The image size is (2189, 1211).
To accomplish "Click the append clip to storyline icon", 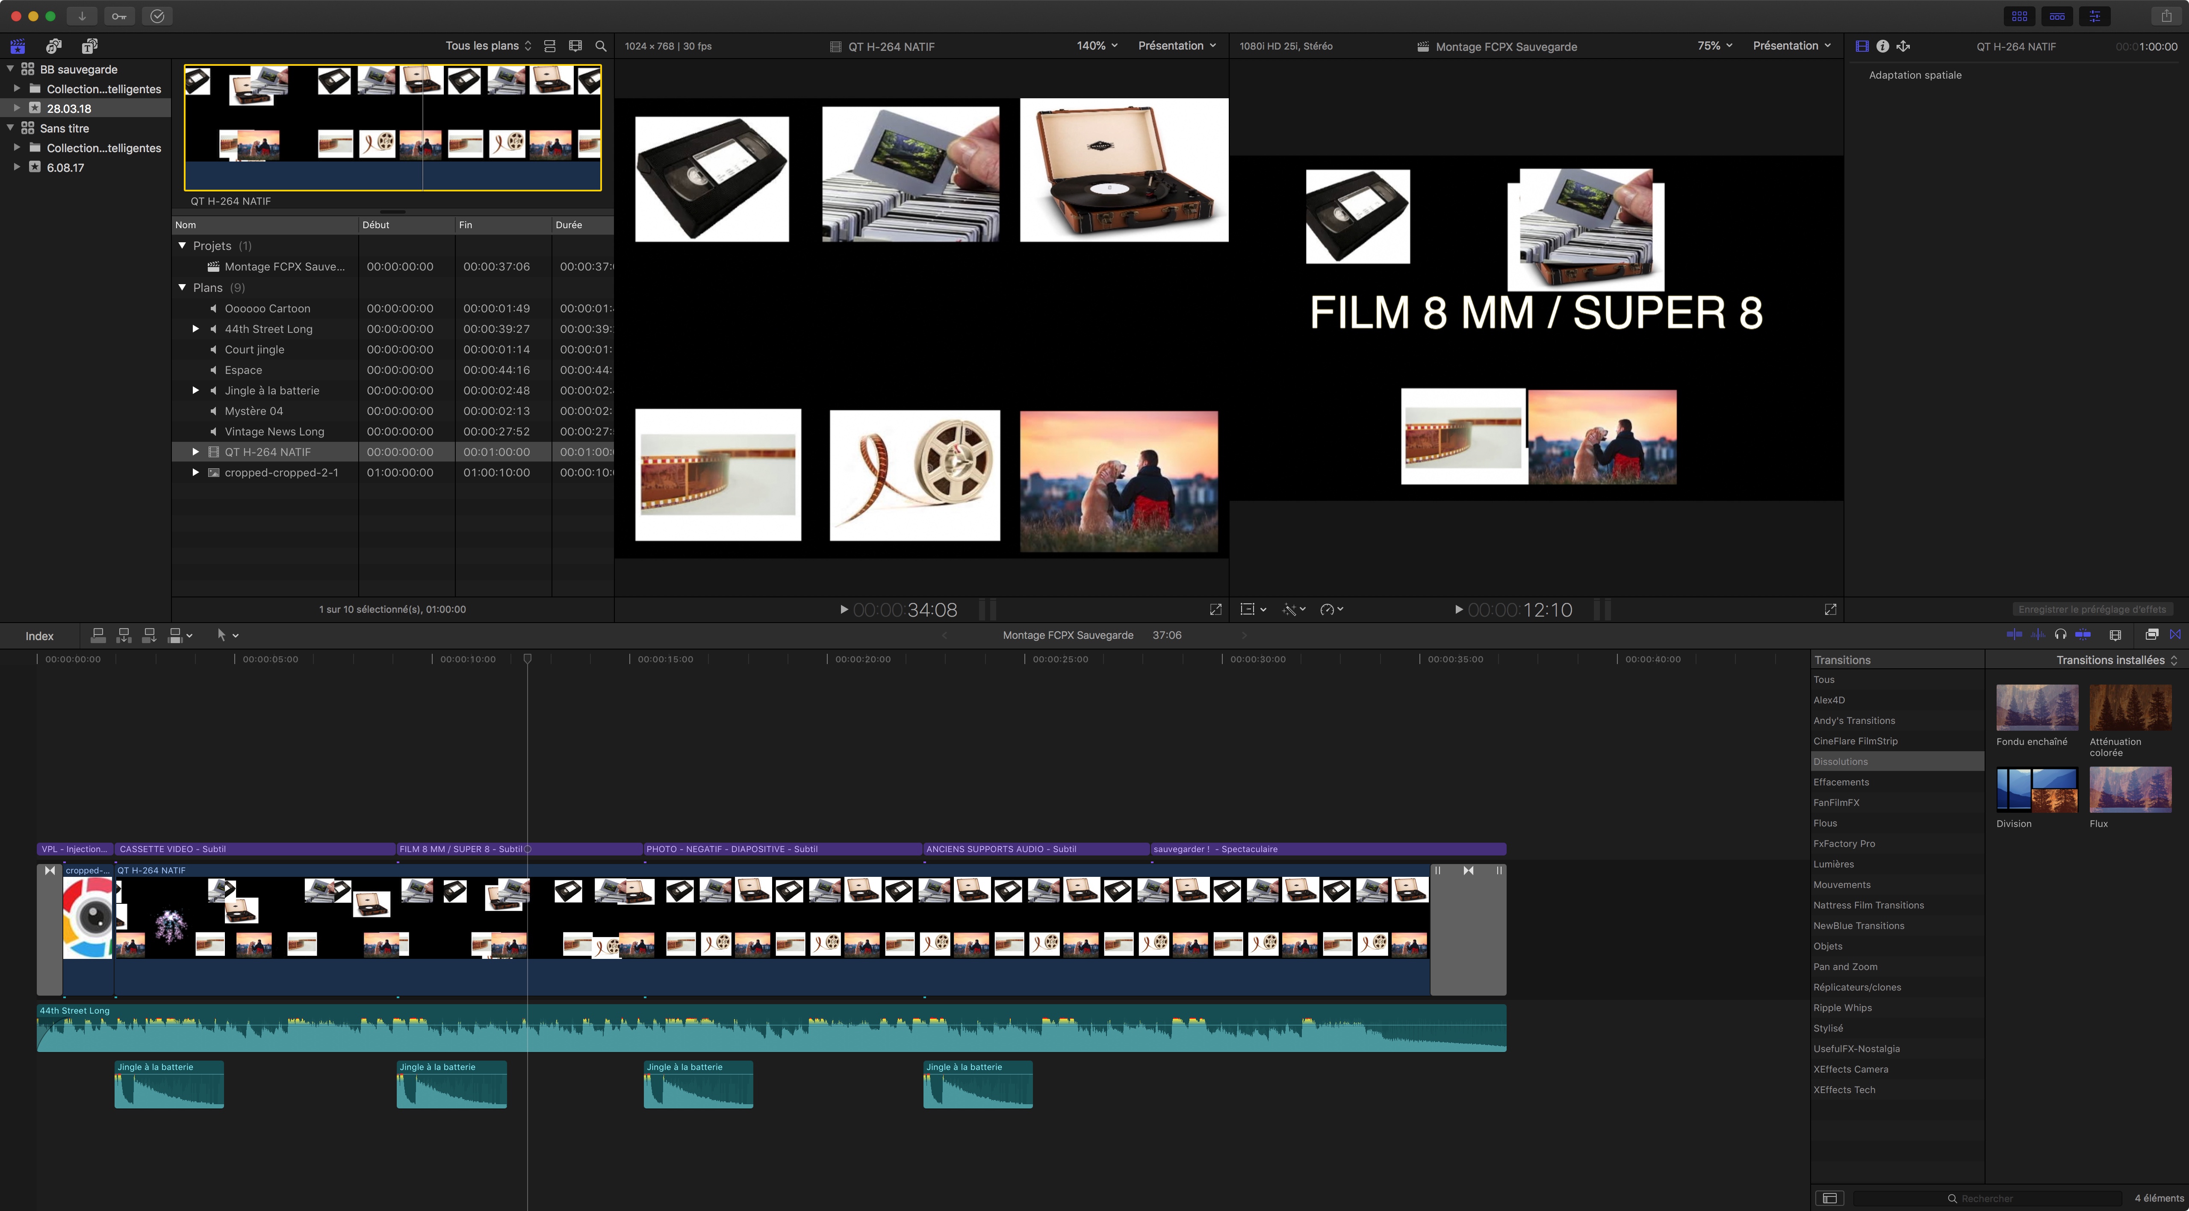I will (x=149, y=635).
